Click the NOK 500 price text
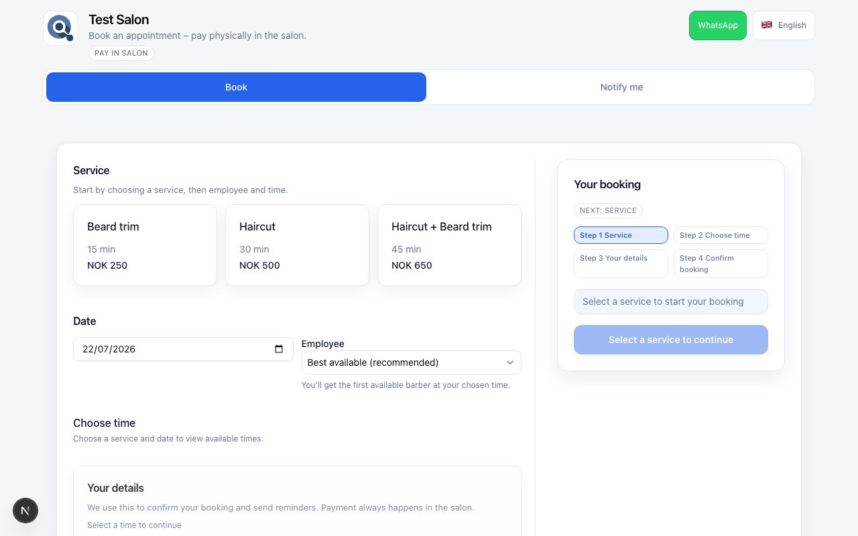The image size is (858, 536). point(259,265)
